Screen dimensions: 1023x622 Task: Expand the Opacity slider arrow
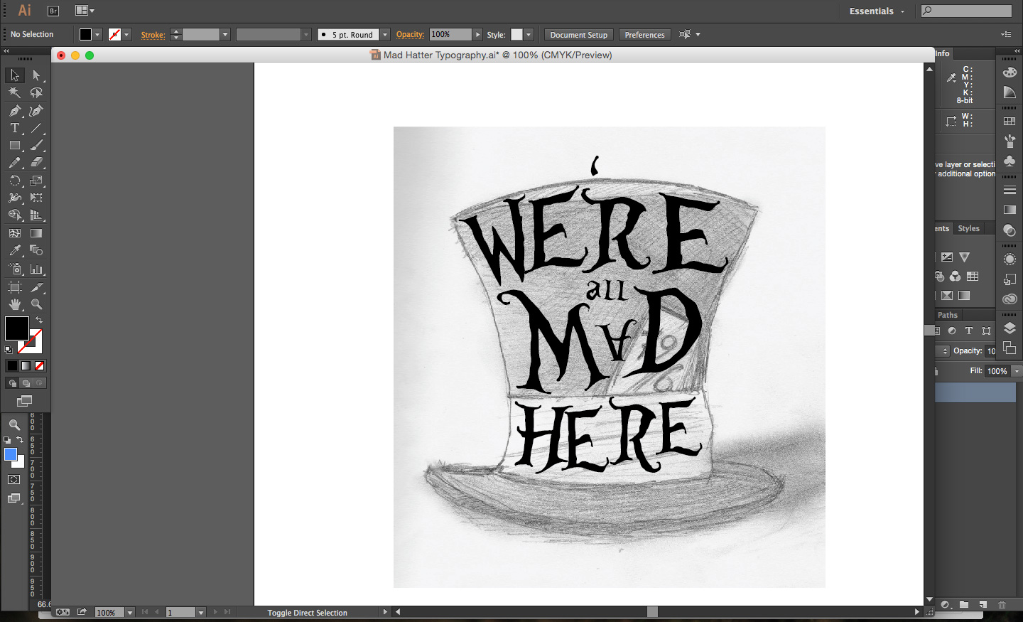[x=477, y=34]
